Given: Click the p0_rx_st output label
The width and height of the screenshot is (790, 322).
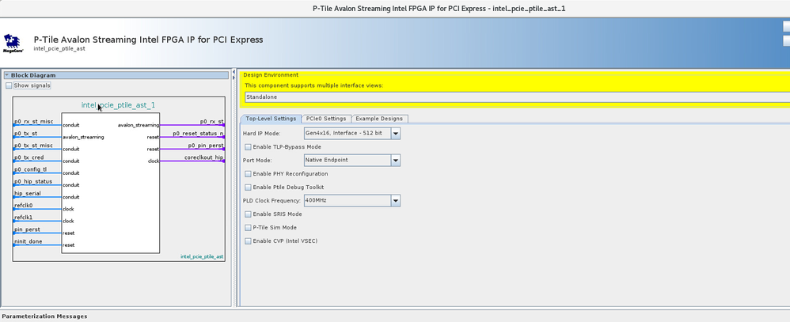Looking at the screenshot, I should pos(211,122).
